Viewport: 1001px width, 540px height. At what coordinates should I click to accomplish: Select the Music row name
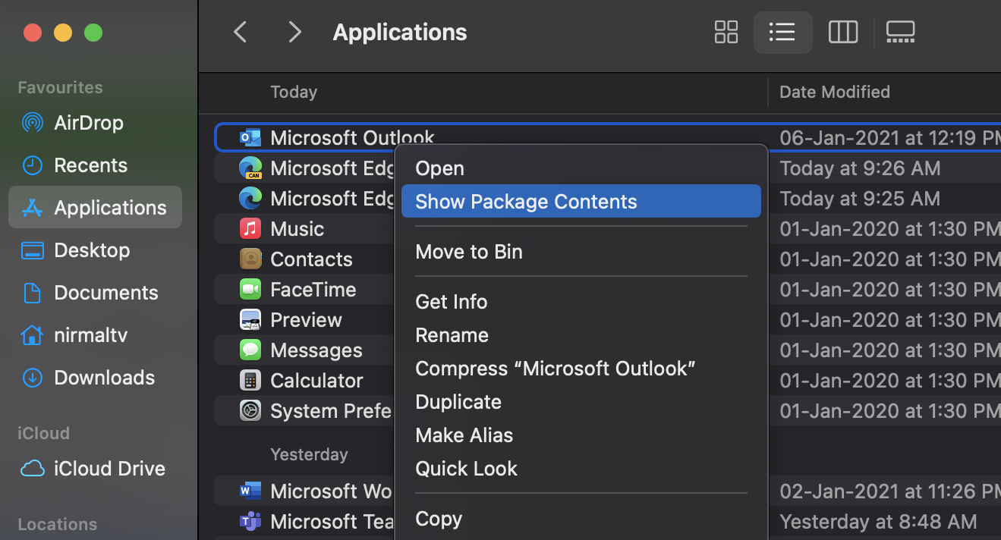click(297, 228)
